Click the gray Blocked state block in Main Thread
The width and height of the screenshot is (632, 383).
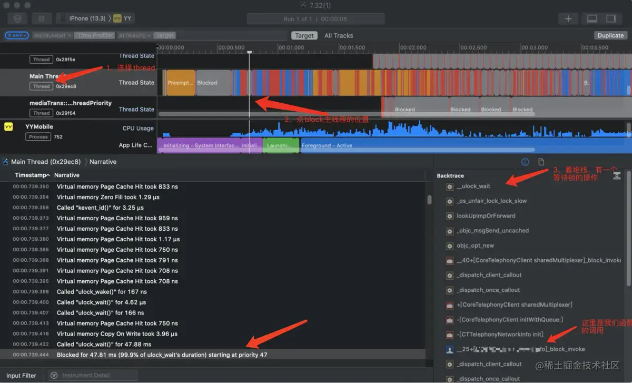pos(214,83)
